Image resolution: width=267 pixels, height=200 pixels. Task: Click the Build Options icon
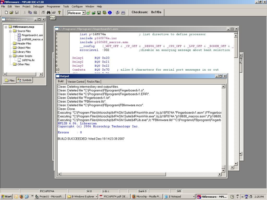tap(104, 12)
